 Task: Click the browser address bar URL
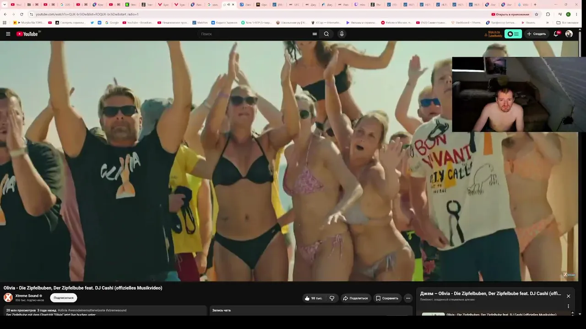coord(87,14)
